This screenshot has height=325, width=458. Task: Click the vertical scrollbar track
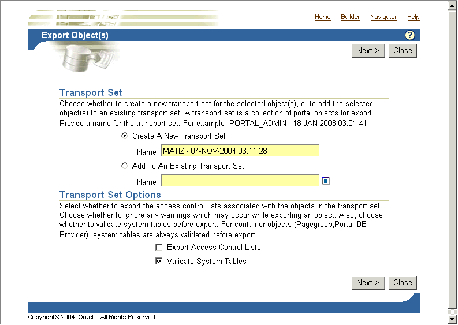(x=452, y=162)
